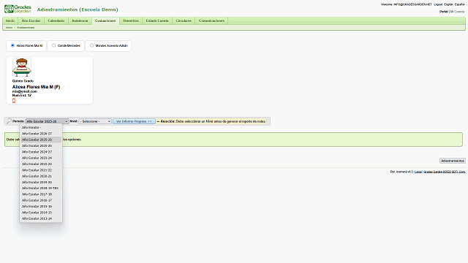Choose Año Escolar 2021-22 from the list

click(x=41, y=170)
